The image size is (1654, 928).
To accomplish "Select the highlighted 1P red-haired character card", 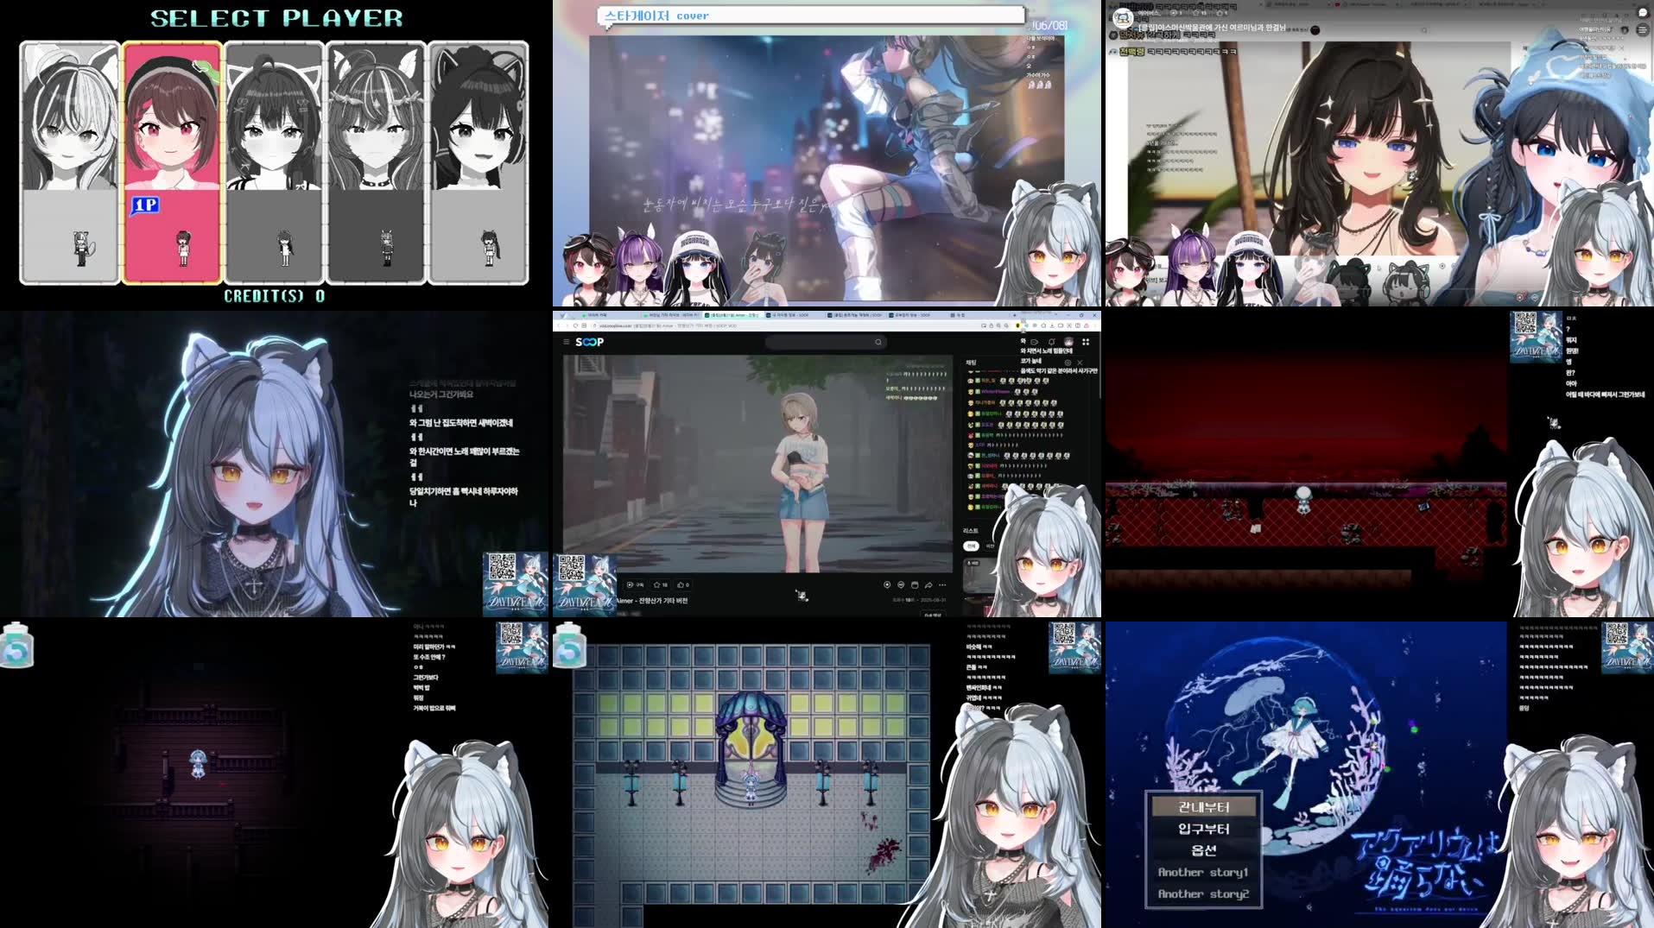I will pos(172,162).
